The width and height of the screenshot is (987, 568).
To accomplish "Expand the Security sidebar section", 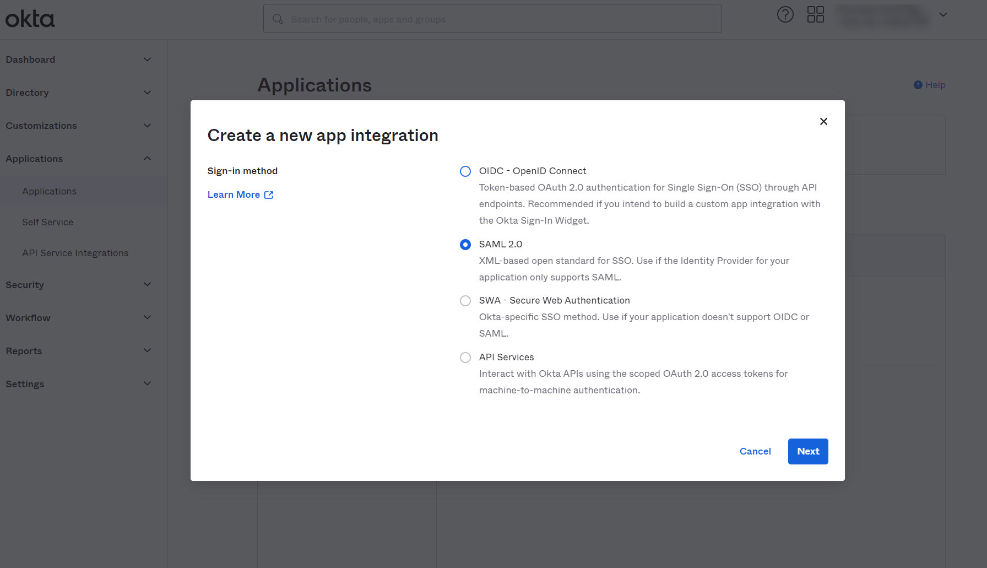I will (147, 284).
